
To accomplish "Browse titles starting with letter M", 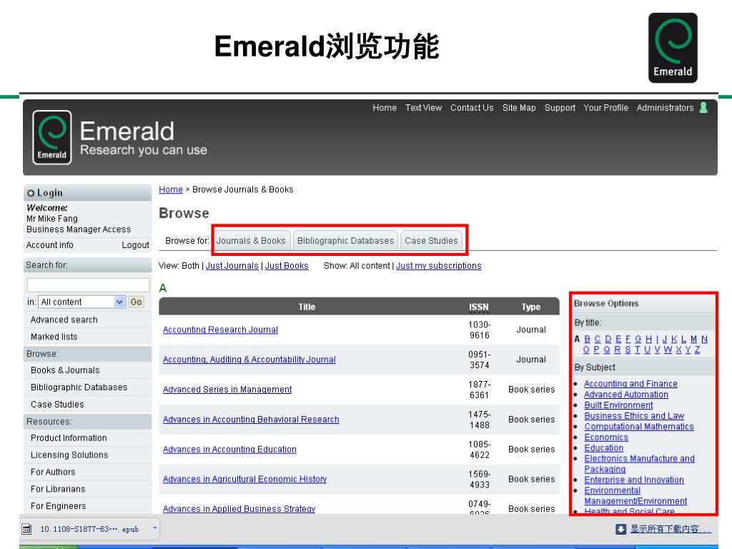I will click(693, 339).
